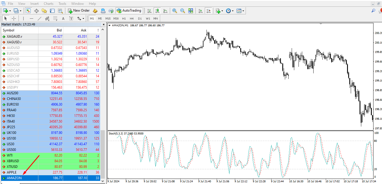Viewport: 382px width, 184px height.
Task: Open the Insert menu
Action: pos(34,4)
